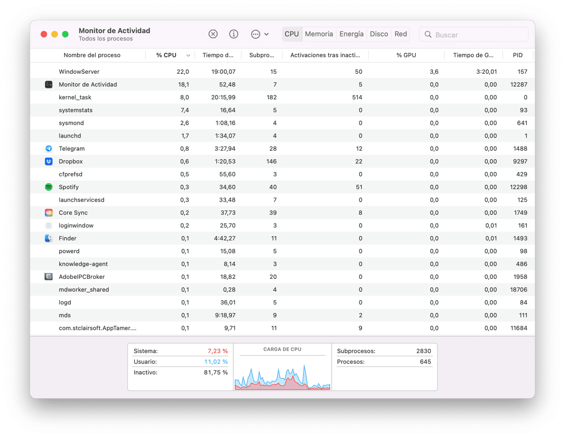Select the launchservicesd process
Viewport: 565px width, 438px height.
(x=81, y=200)
